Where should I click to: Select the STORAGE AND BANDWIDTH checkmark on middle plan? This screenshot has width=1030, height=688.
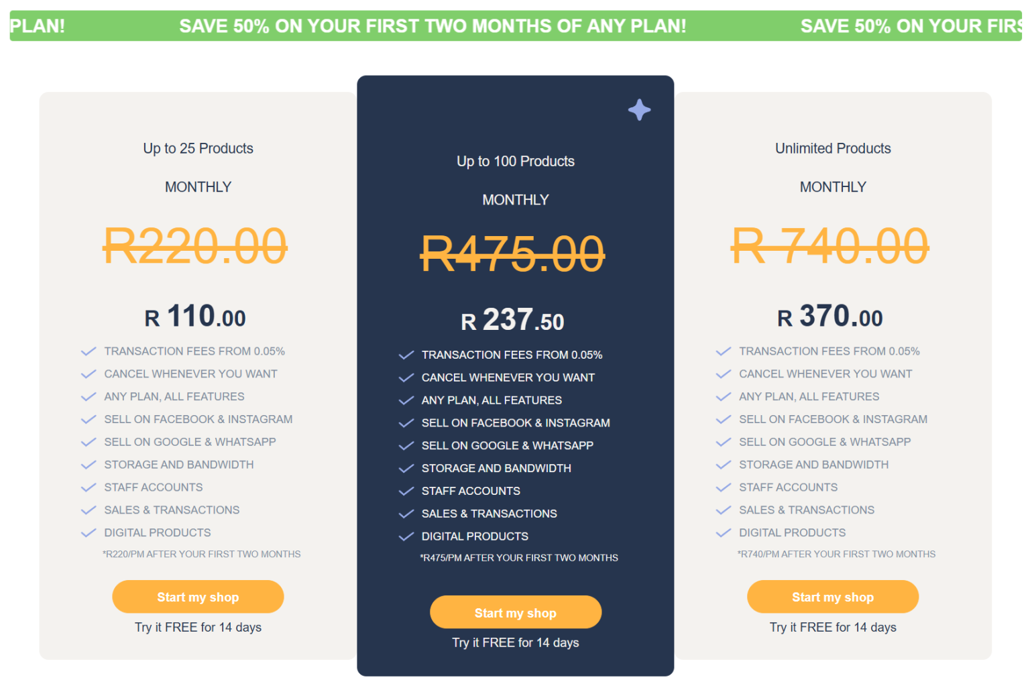tap(406, 467)
